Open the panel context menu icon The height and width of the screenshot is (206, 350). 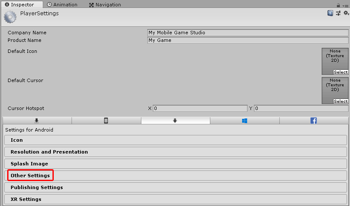345,6
